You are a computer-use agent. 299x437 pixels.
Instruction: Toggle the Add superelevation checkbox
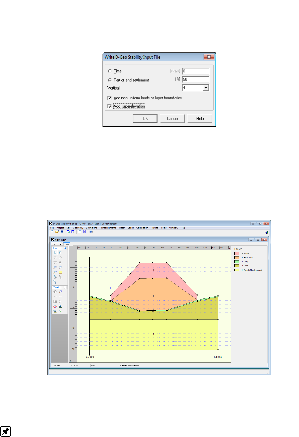pos(109,106)
